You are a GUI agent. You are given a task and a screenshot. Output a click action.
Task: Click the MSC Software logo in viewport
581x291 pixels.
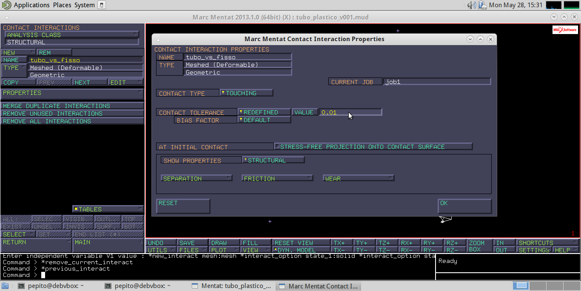coord(565,30)
